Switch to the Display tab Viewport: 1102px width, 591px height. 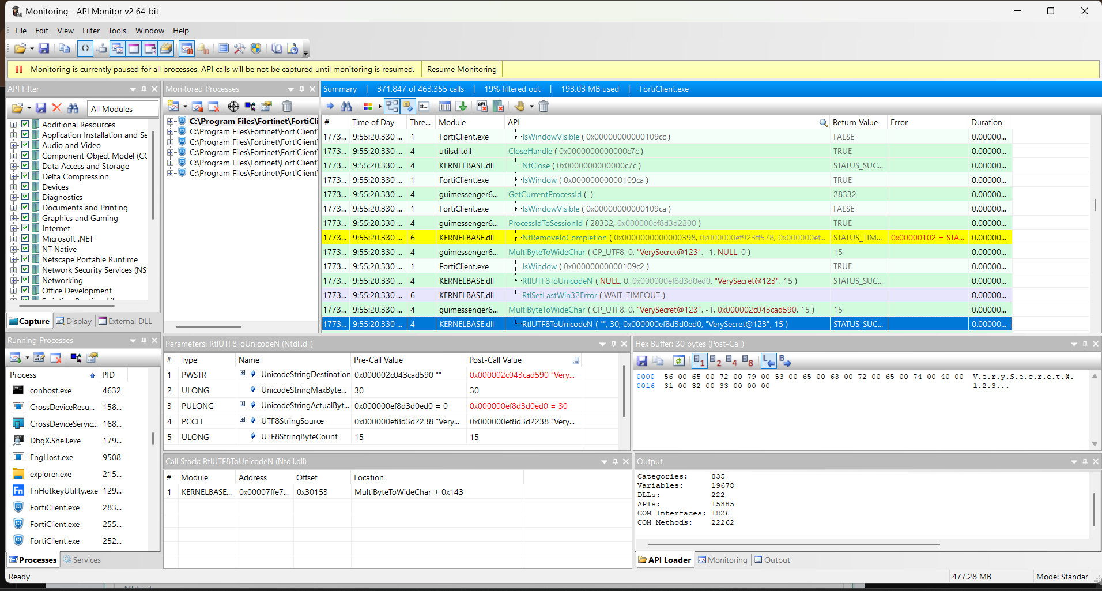pos(74,321)
